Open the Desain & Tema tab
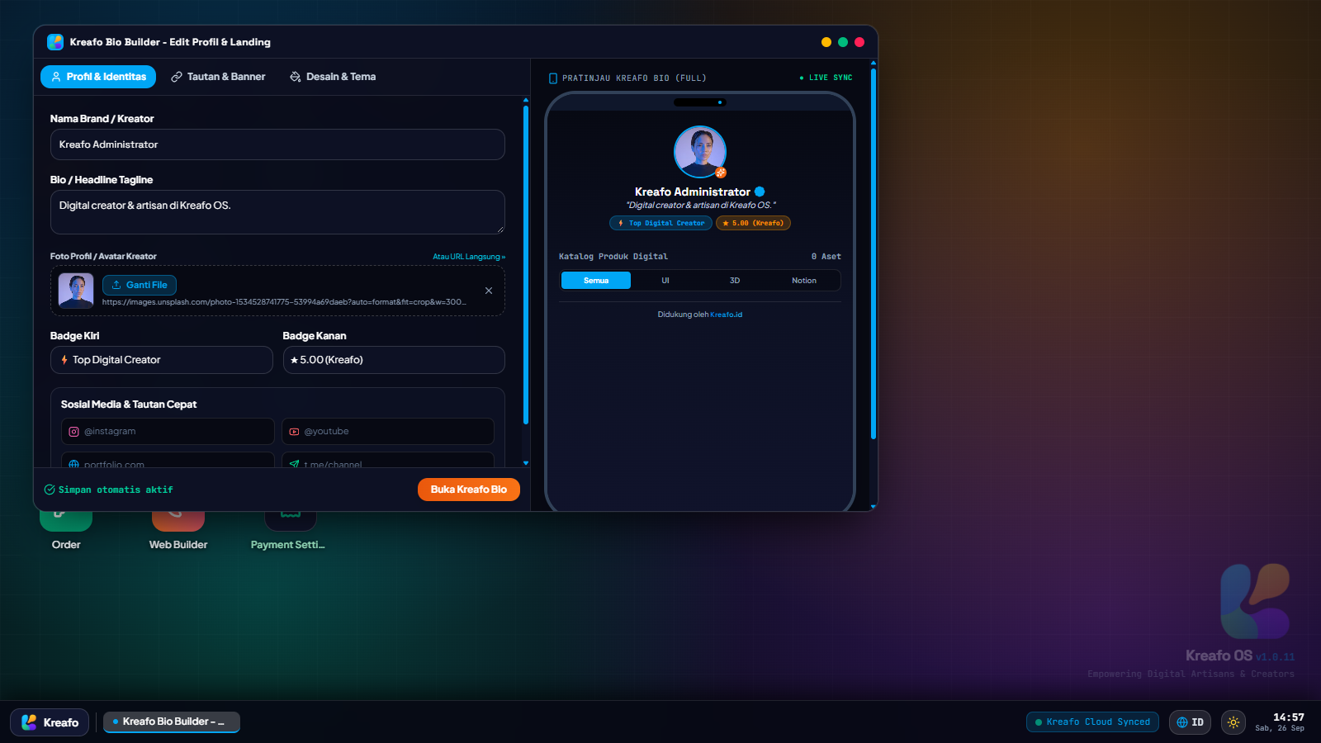The width and height of the screenshot is (1321, 743). click(x=333, y=77)
